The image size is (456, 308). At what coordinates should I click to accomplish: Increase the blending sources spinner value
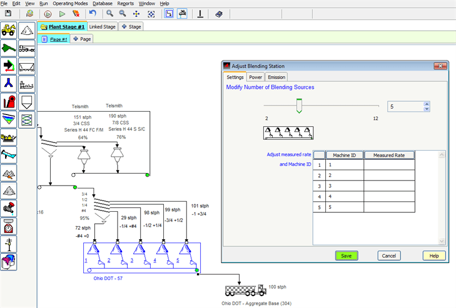click(426, 104)
